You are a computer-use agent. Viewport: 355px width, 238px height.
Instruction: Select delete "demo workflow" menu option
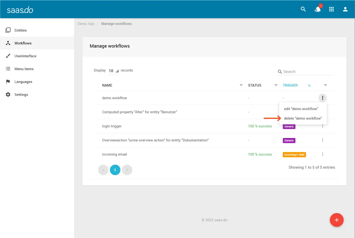click(303, 118)
